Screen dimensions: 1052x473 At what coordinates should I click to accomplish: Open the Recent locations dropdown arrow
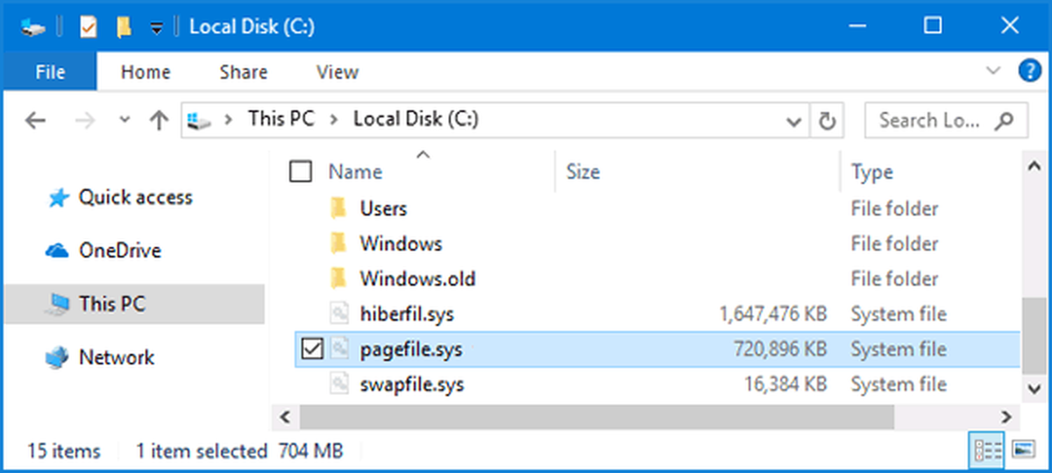(x=124, y=120)
